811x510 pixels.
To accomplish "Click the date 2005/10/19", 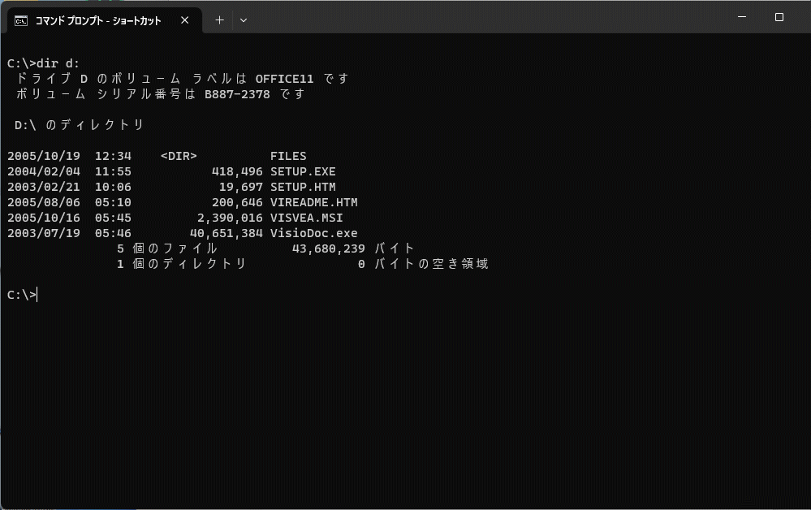I will point(44,156).
